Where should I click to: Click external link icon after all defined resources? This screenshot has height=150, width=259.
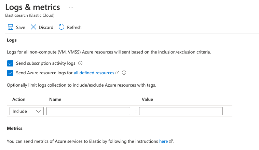(117, 73)
